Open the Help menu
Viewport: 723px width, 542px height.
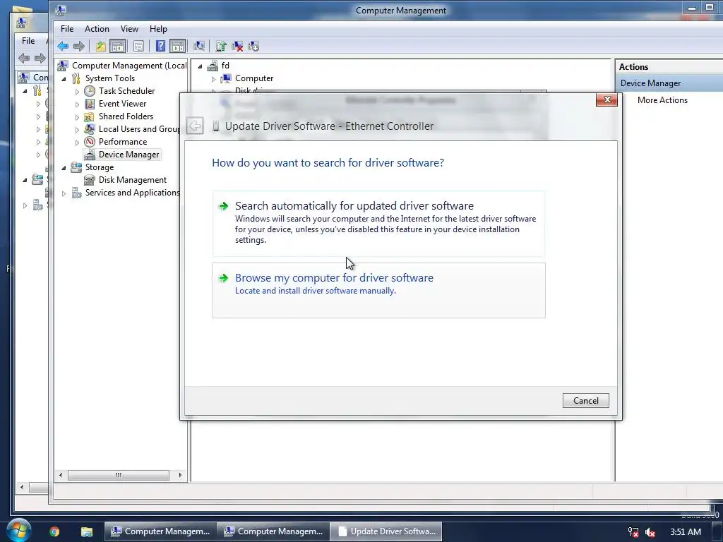(158, 28)
